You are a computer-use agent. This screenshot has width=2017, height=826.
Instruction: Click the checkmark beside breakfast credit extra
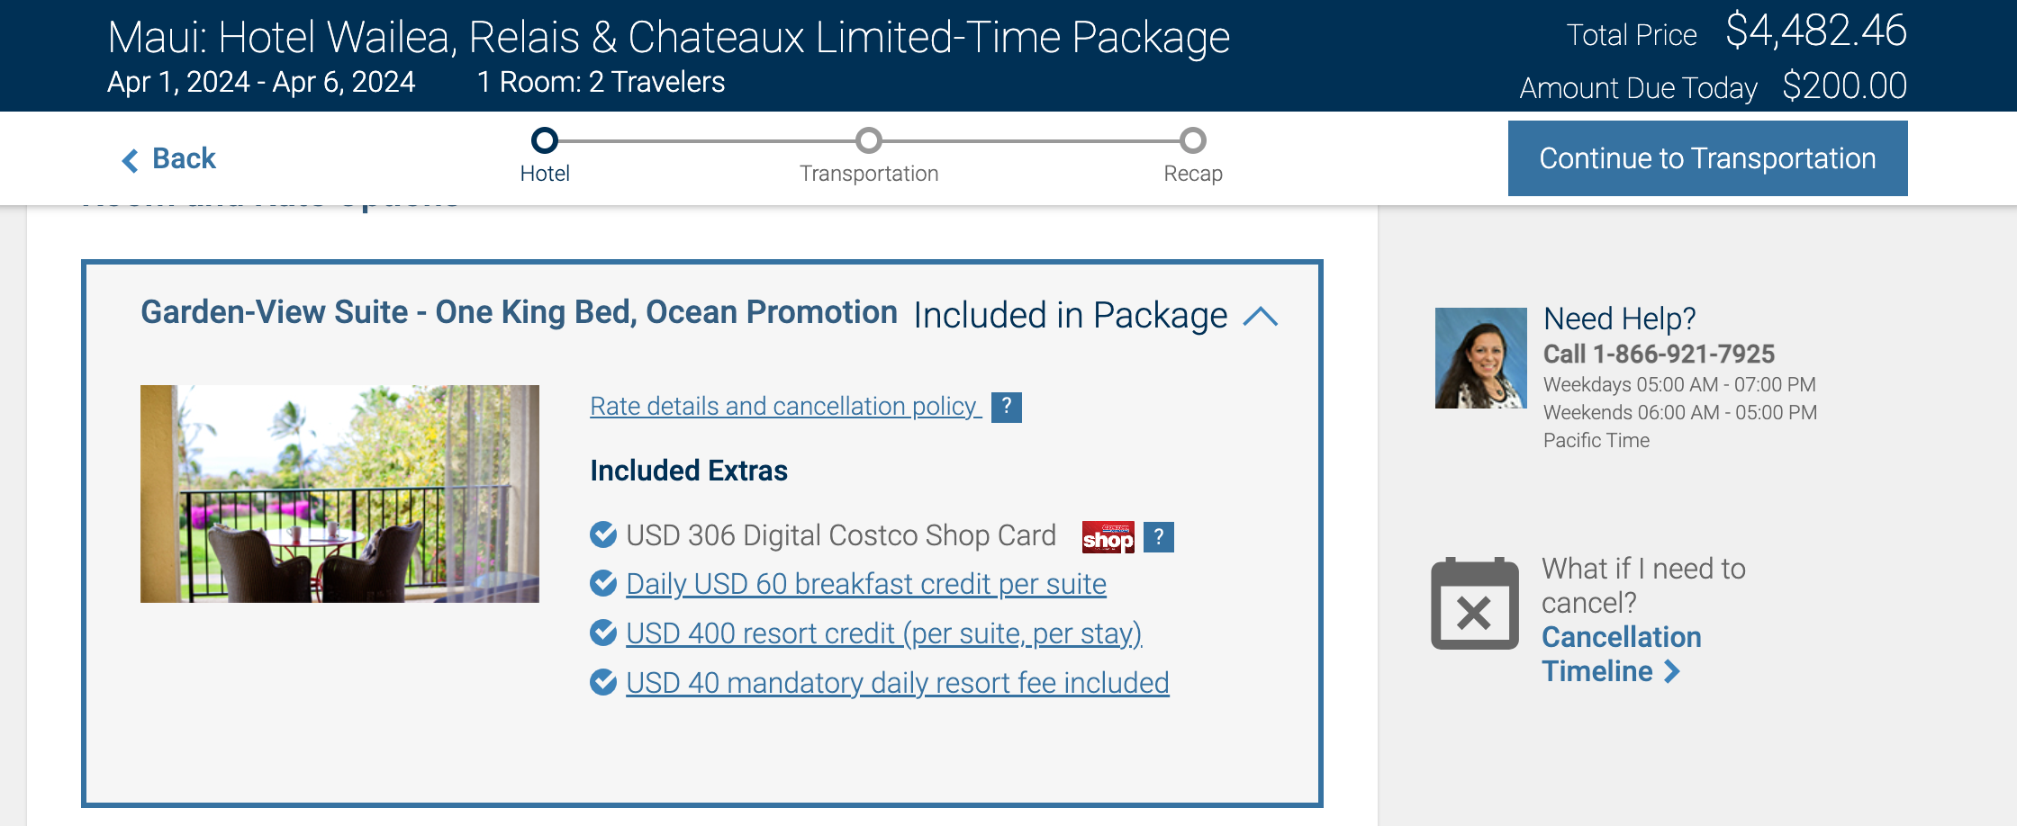pos(601,584)
